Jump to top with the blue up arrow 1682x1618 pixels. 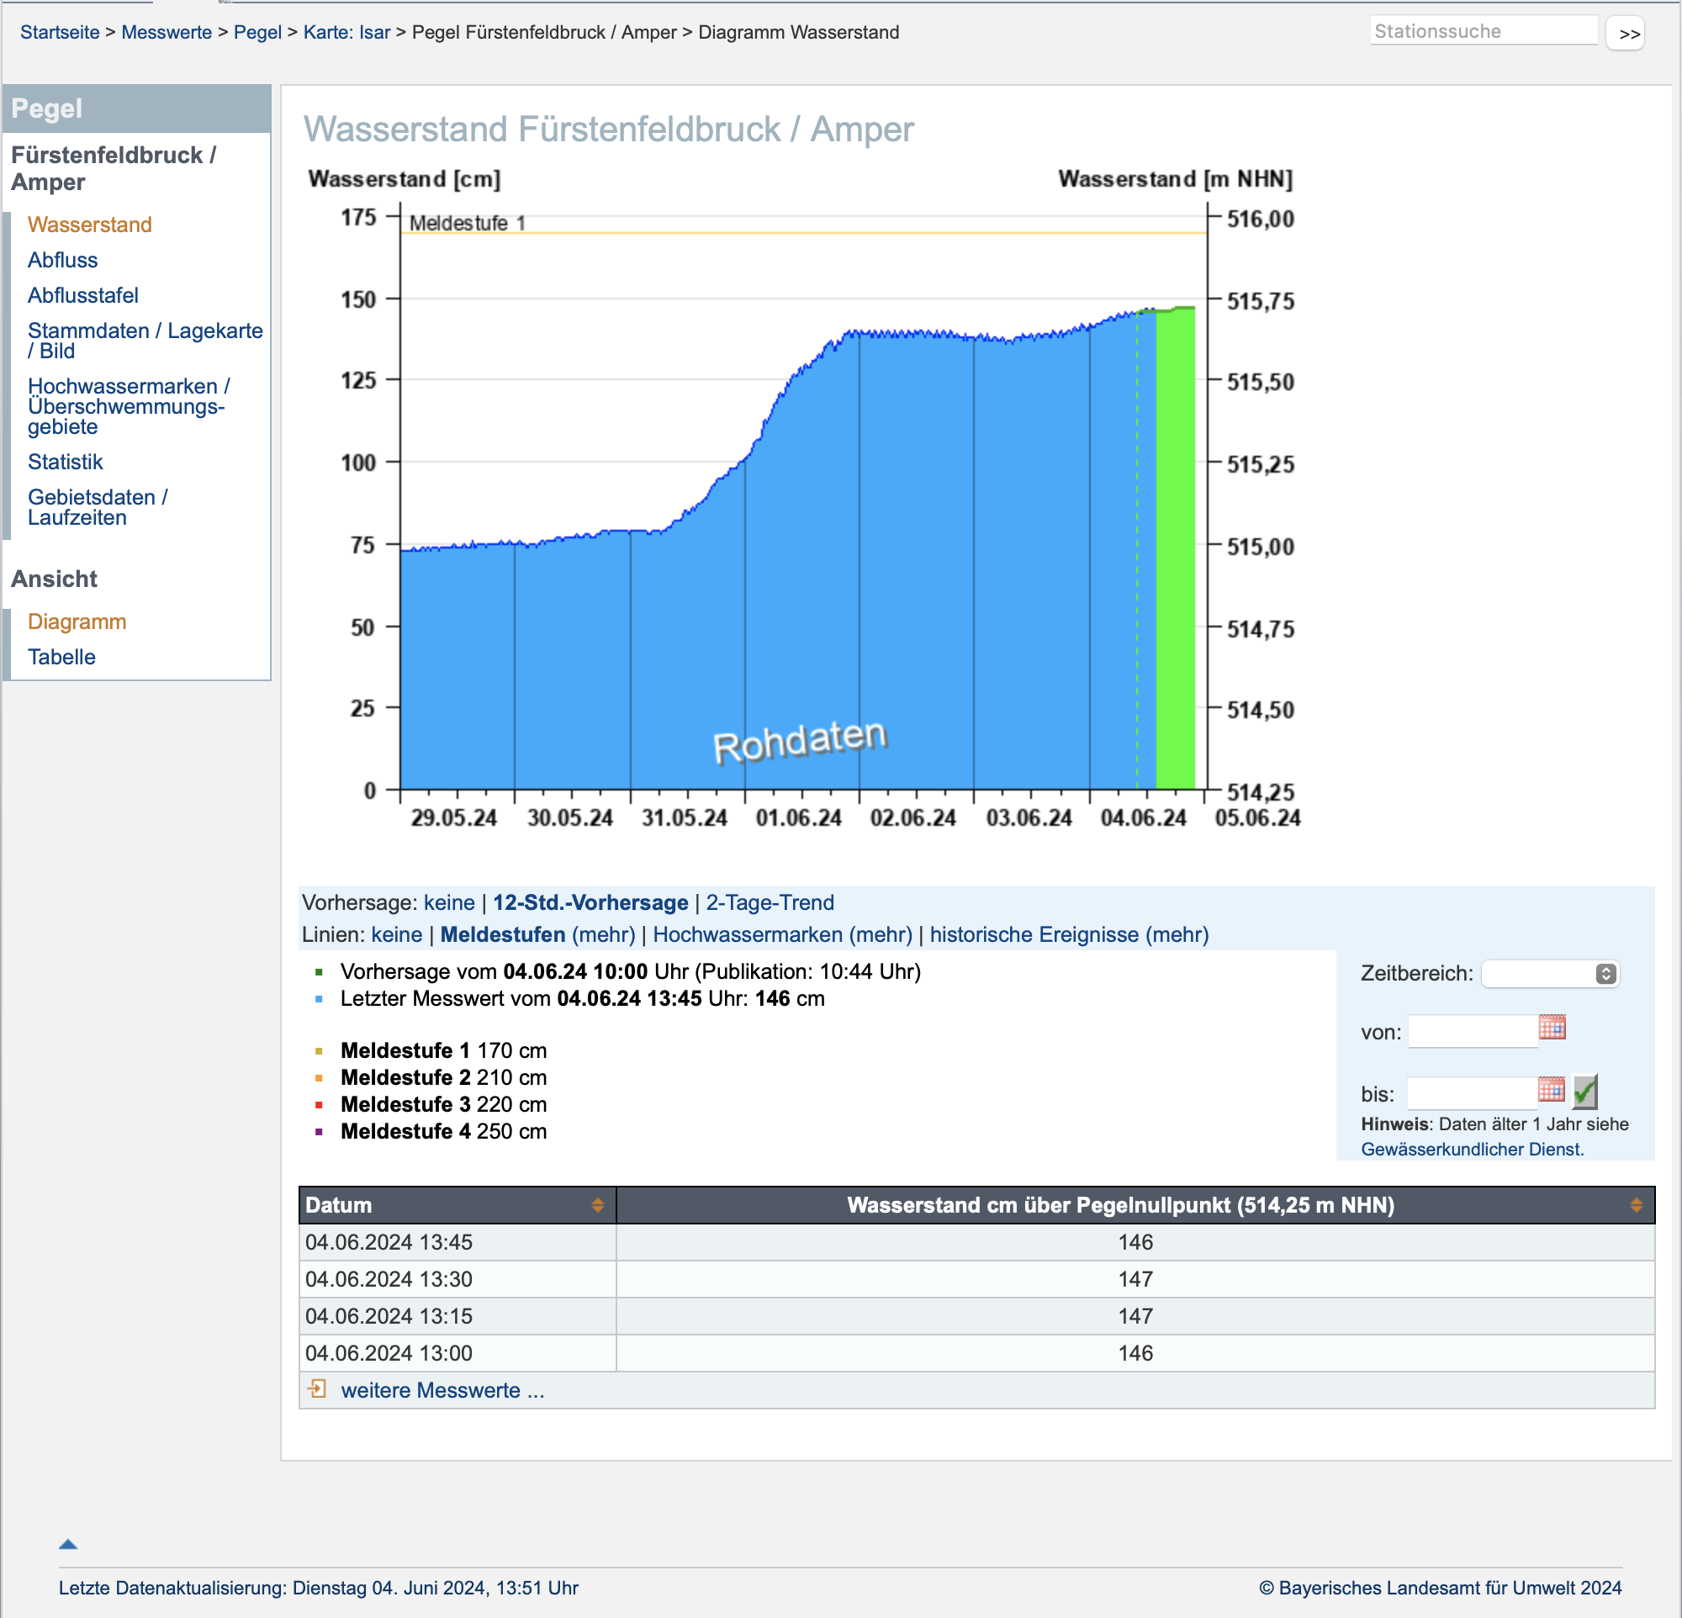pos(68,1544)
